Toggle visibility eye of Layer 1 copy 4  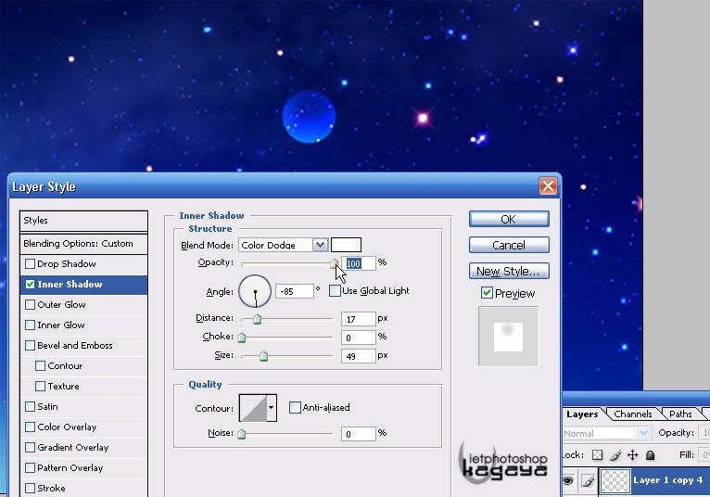click(x=568, y=480)
